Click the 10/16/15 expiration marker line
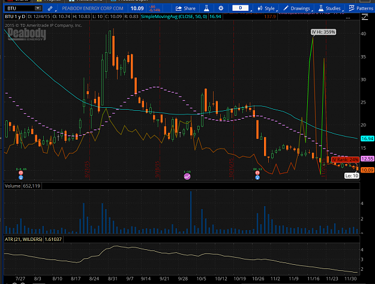 click(x=233, y=100)
